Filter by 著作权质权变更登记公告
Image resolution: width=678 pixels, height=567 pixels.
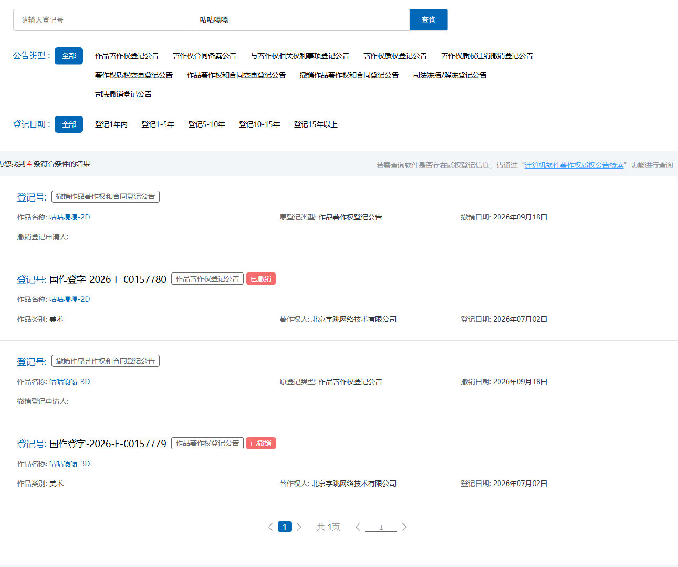coord(134,75)
